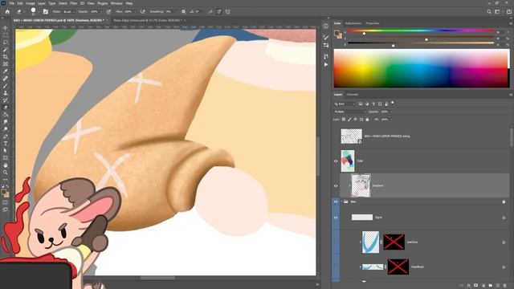Open the File menu
This screenshot has height=289, width=514.
[x=12, y=3]
